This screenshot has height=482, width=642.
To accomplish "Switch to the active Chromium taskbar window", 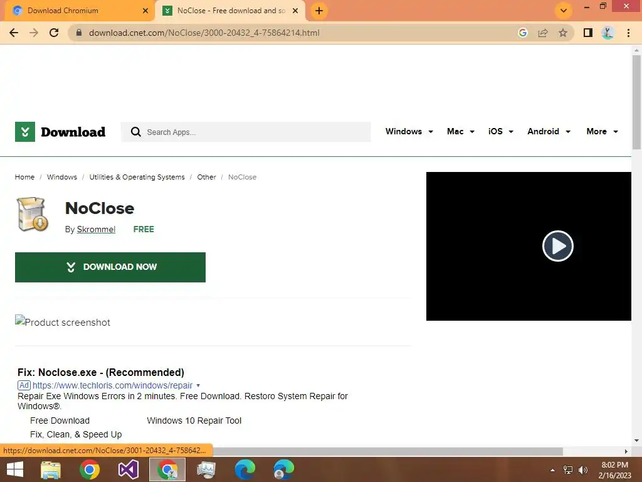I will point(167,469).
